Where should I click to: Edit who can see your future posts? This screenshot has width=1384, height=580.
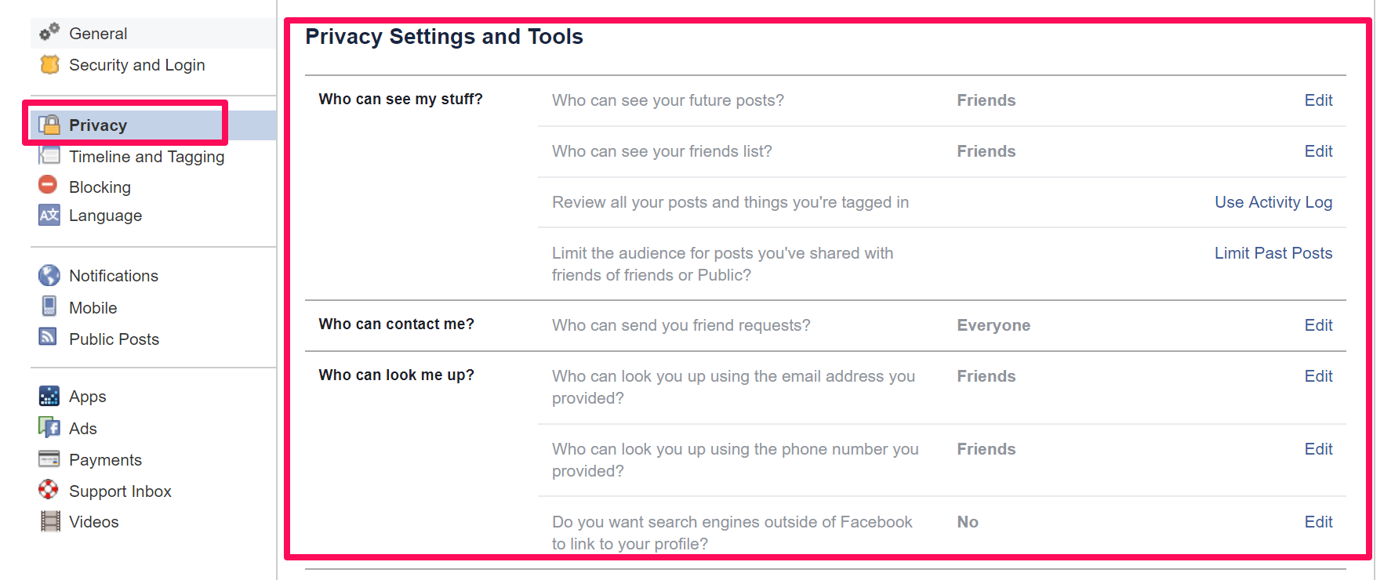1318,100
